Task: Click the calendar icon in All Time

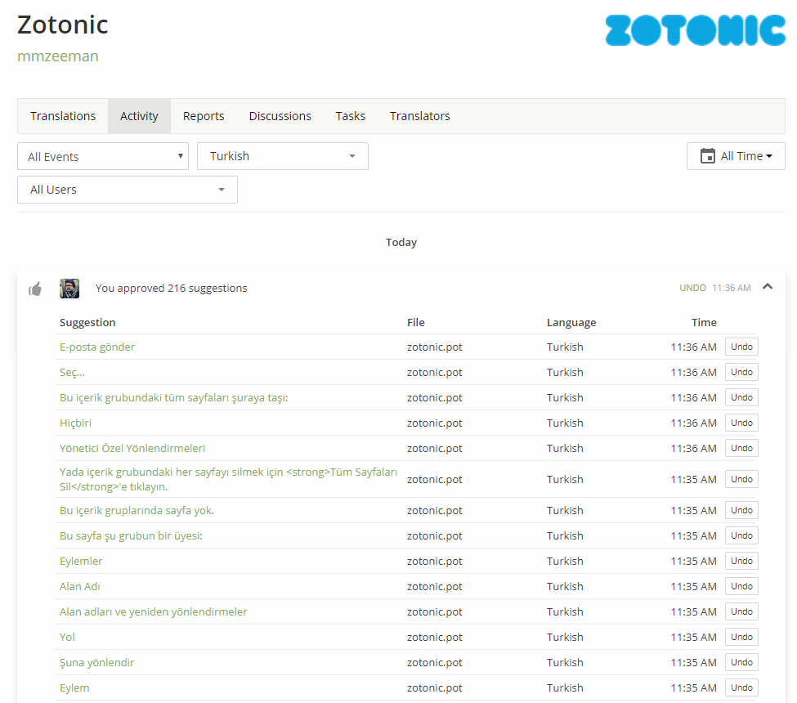Action: point(708,155)
